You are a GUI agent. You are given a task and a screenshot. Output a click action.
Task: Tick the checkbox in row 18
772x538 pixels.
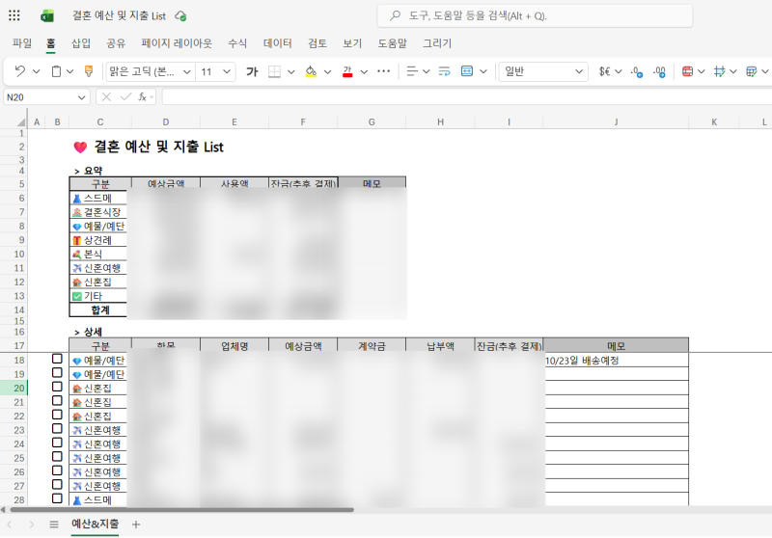[57, 359]
